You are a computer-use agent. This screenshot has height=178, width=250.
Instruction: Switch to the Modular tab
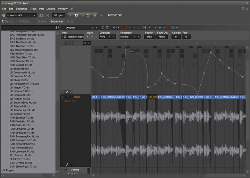coord(42,22)
